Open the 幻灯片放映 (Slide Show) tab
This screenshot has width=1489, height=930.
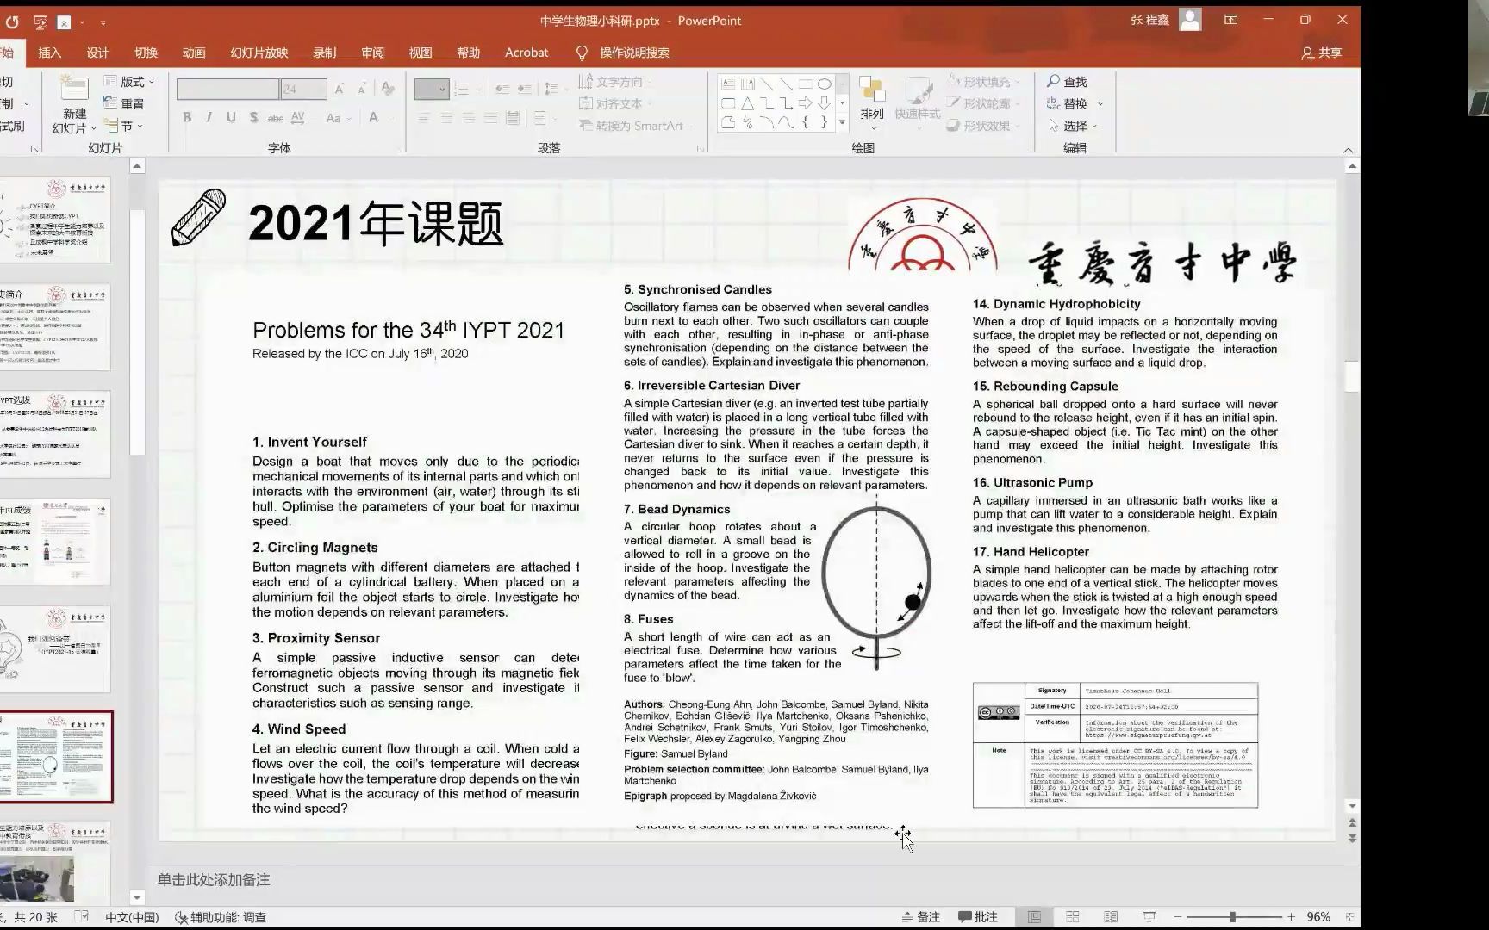259,53
